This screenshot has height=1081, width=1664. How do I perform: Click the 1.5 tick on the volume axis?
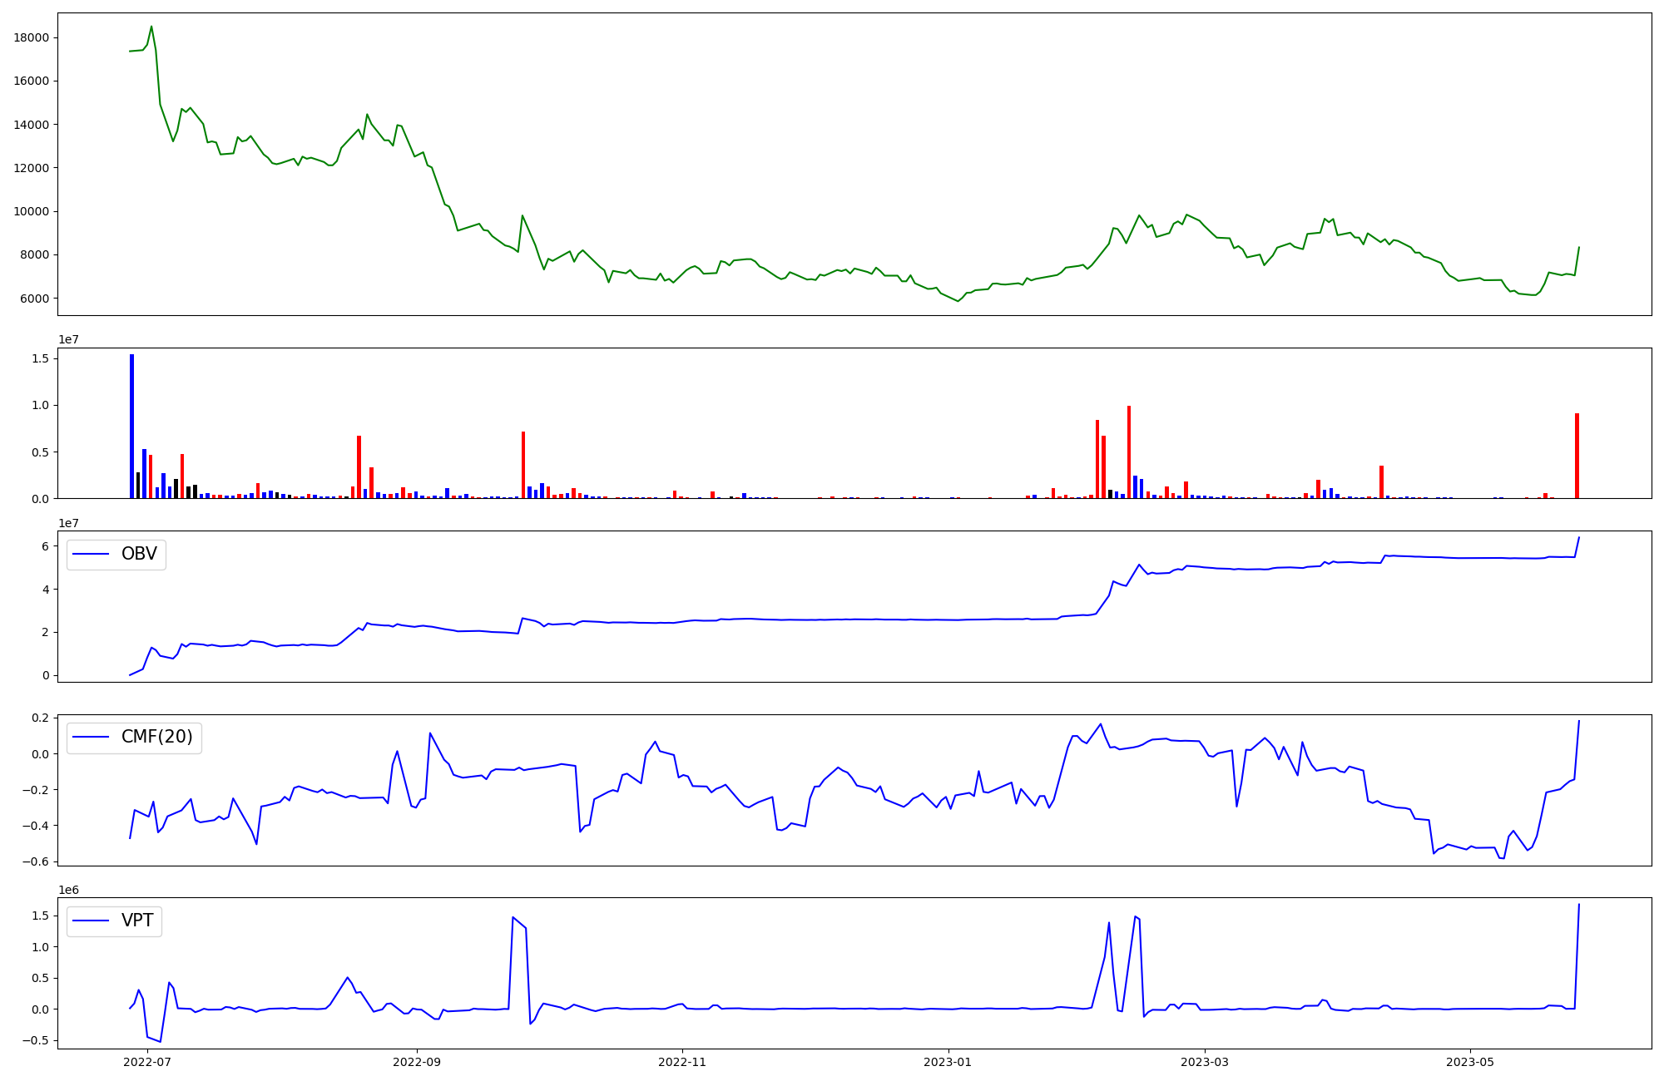pos(42,358)
